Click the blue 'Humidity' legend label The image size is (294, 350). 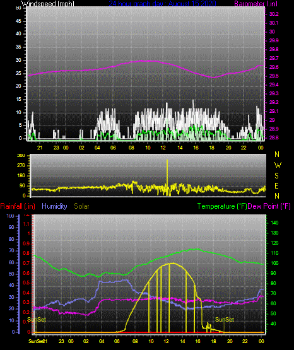click(x=54, y=206)
